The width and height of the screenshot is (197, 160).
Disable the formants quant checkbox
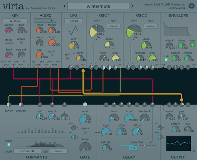tap(9, 145)
